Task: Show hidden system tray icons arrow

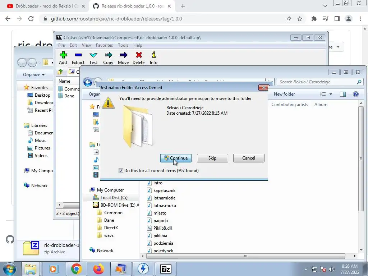Action: [x=305, y=269]
